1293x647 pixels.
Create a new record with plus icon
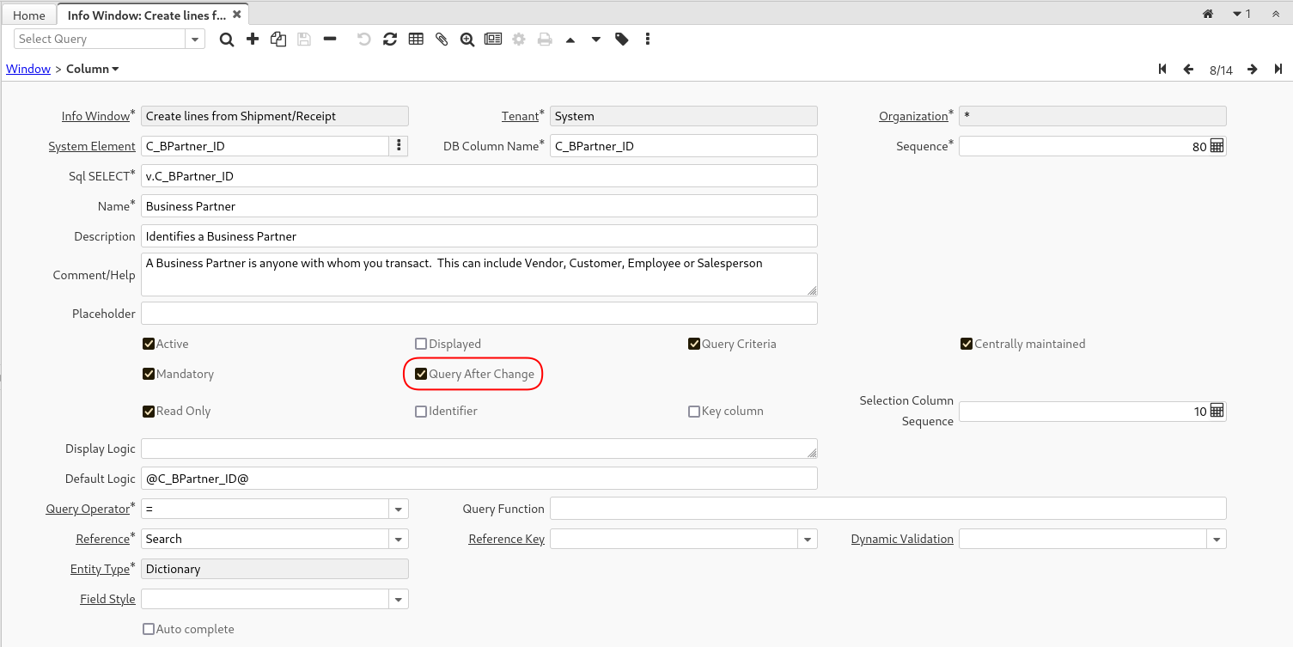[x=253, y=40]
